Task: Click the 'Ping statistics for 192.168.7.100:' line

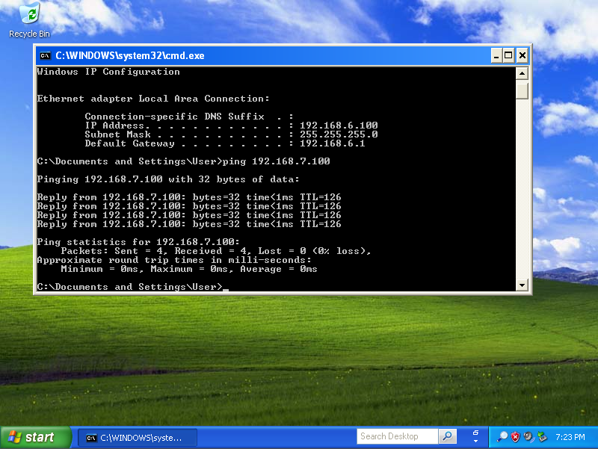Action: 138,242
